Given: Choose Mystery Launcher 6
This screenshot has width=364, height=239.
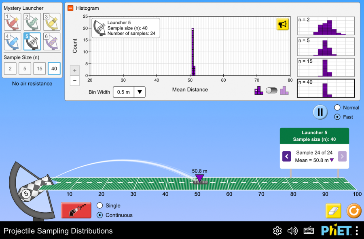Looking at the screenshot, I should tap(52, 41).
